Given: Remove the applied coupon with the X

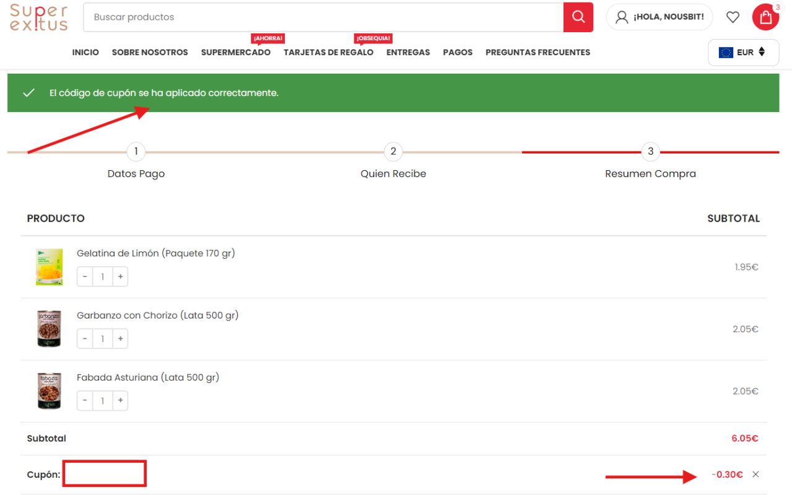Looking at the screenshot, I should (755, 475).
